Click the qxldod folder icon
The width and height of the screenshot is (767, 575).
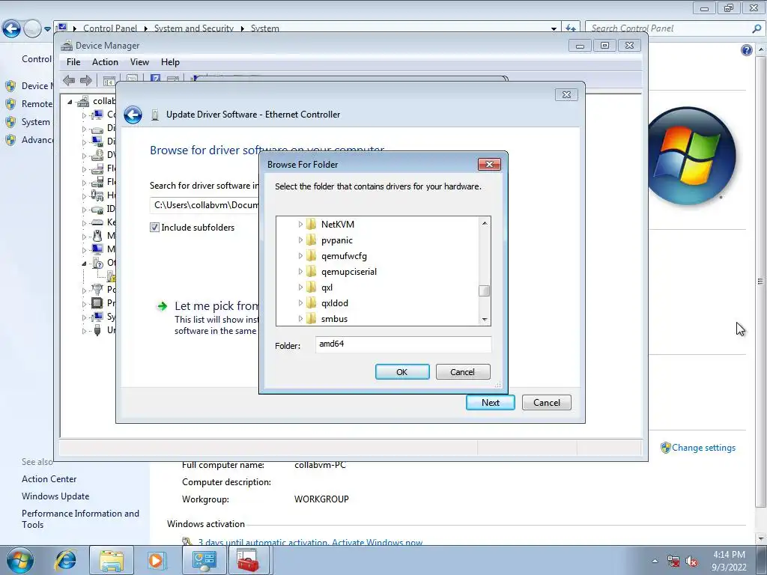coord(311,303)
